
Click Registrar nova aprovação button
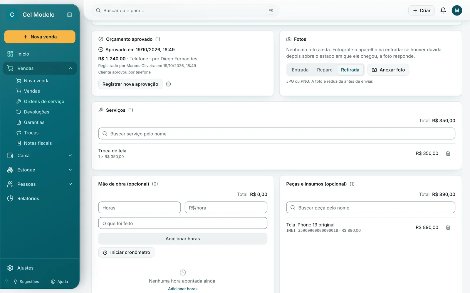[130, 84]
